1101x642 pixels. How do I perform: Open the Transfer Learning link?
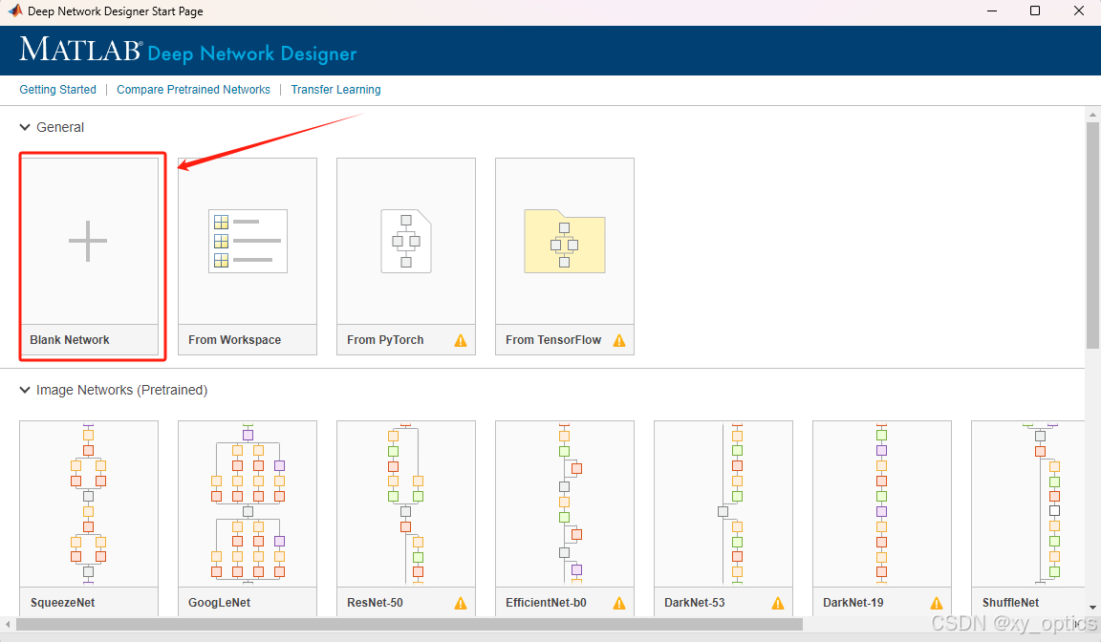(335, 90)
